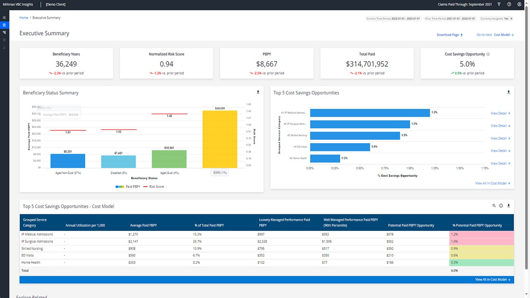The image size is (530, 298).
Task: Click the plus-box icon in the sidebar
Action: [x=4, y=40]
